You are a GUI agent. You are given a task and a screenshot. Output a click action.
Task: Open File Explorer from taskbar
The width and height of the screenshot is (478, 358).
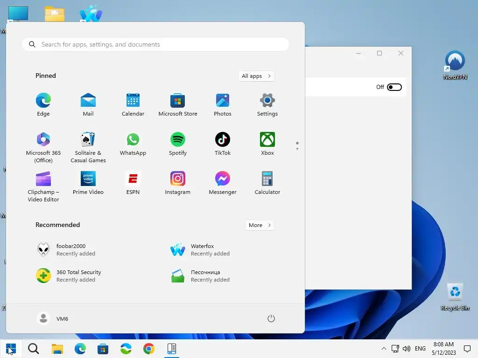[x=57, y=349]
